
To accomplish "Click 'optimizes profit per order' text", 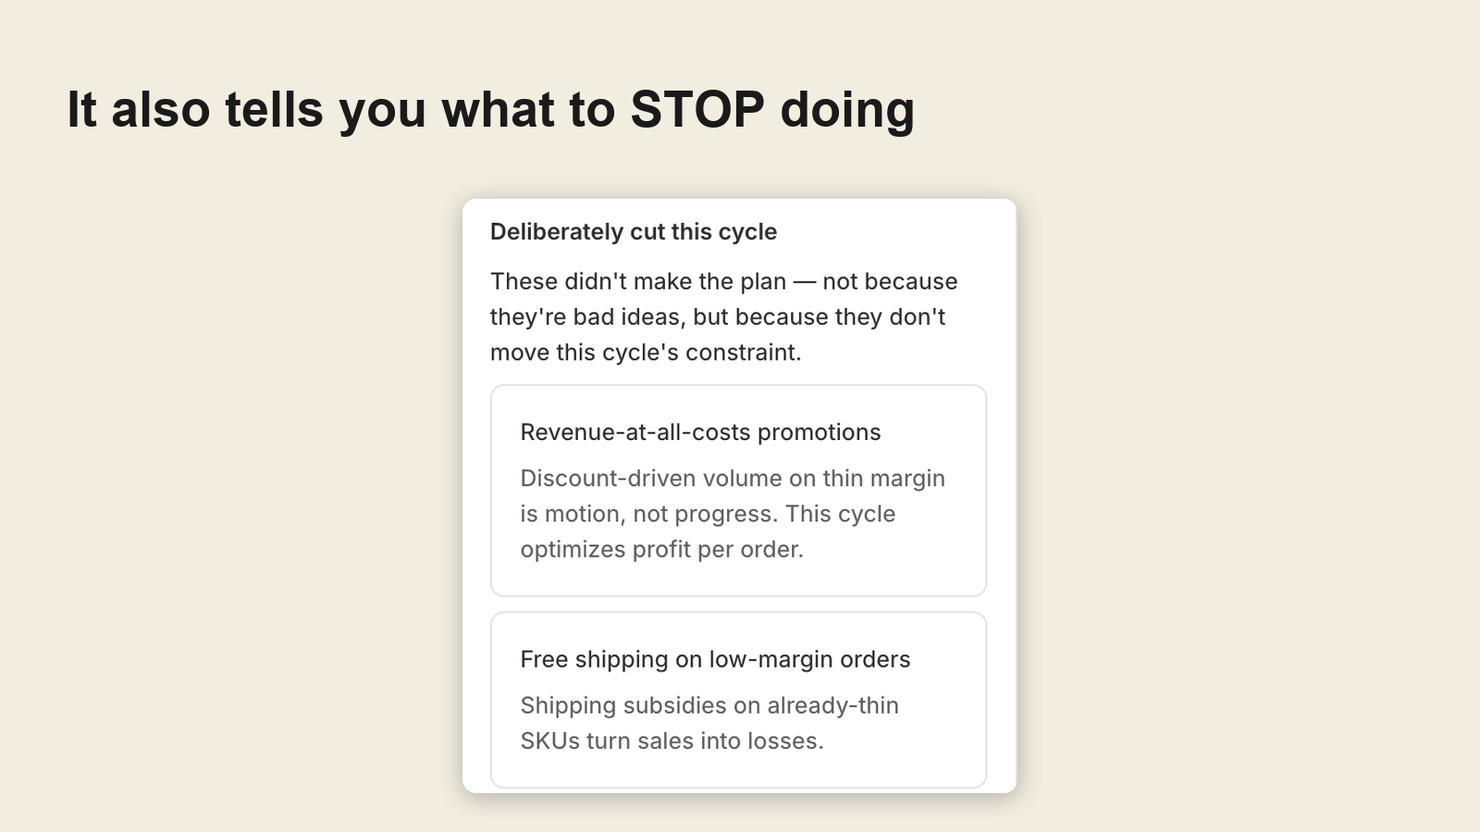I will click(x=661, y=549).
